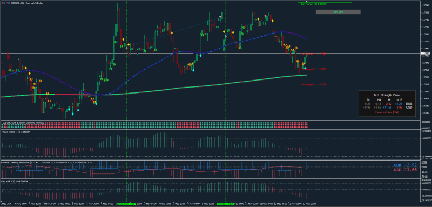Toggle the MA: ON button
The image size is (432, 207).
pos(338,12)
